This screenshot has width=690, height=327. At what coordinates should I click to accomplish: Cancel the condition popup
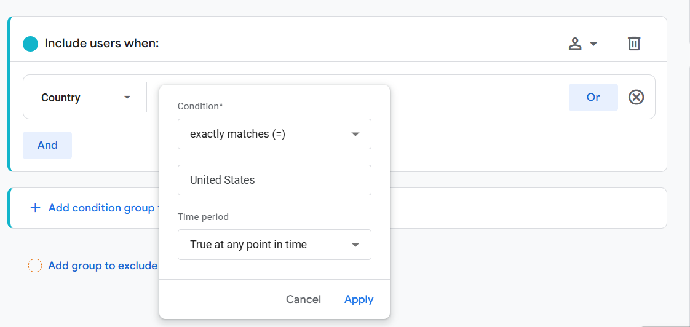click(303, 300)
